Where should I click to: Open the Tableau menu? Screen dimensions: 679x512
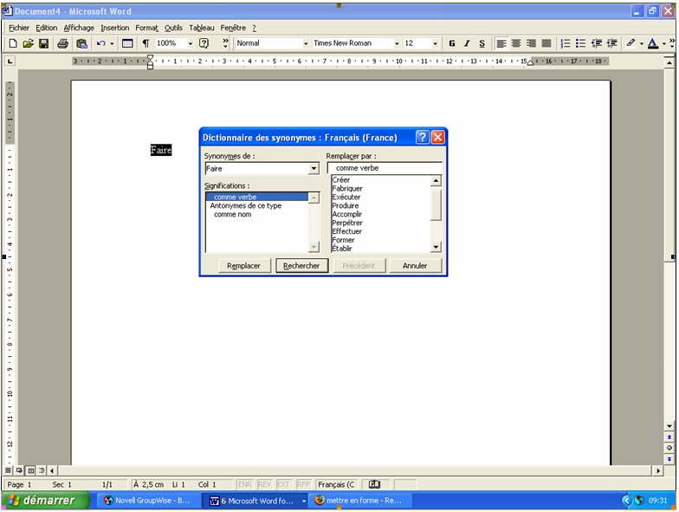202,28
